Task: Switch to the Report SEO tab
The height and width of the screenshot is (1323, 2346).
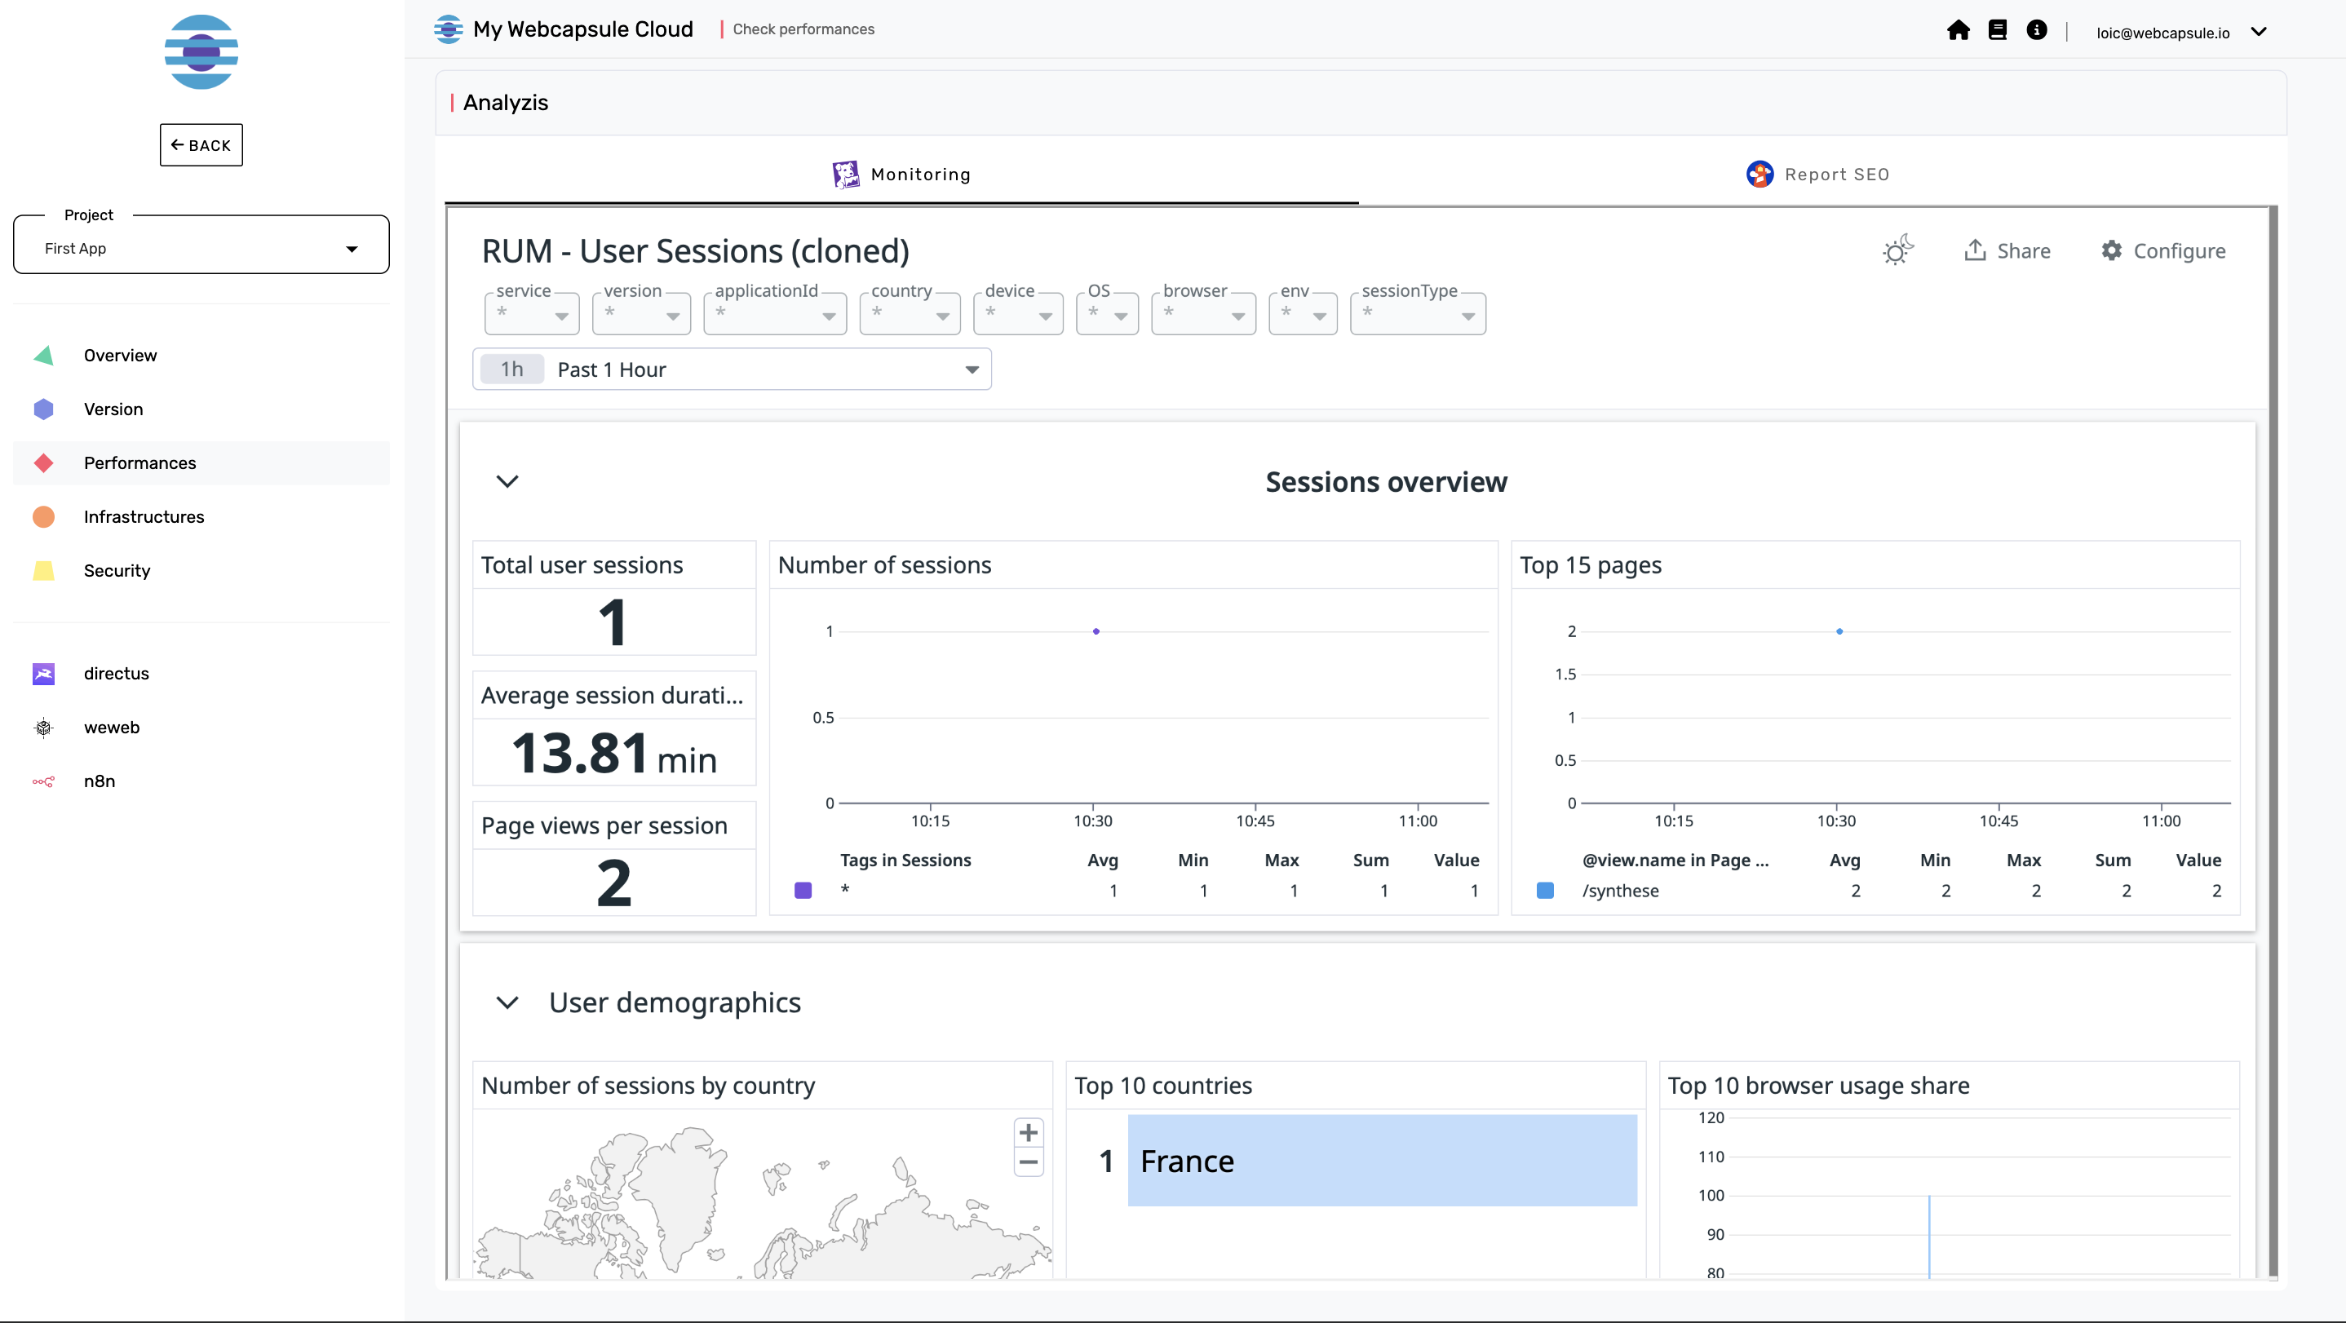Action: tap(1817, 174)
